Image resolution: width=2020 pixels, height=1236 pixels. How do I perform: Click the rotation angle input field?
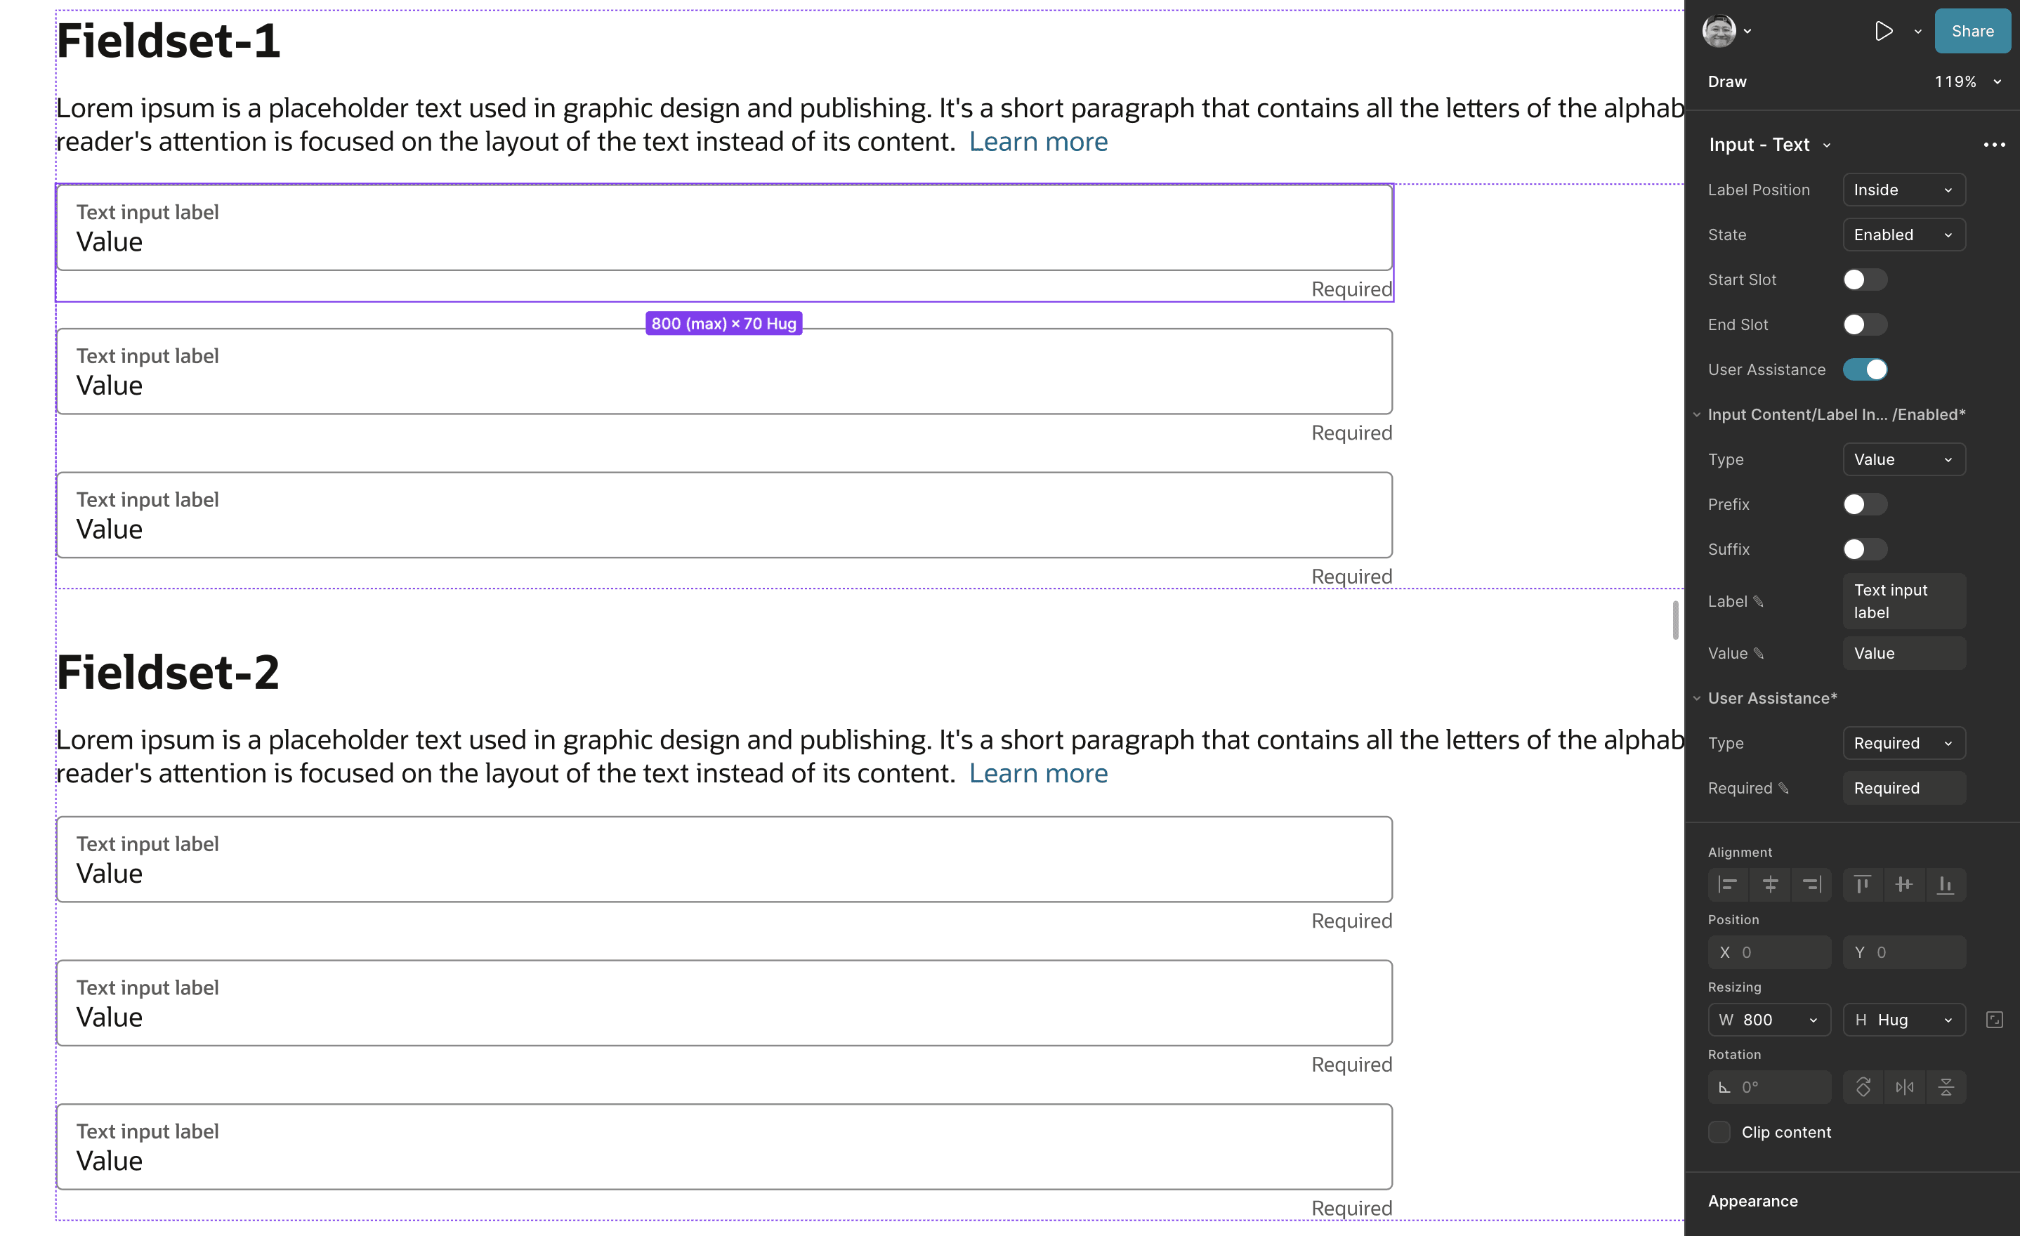(x=1771, y=1087)
